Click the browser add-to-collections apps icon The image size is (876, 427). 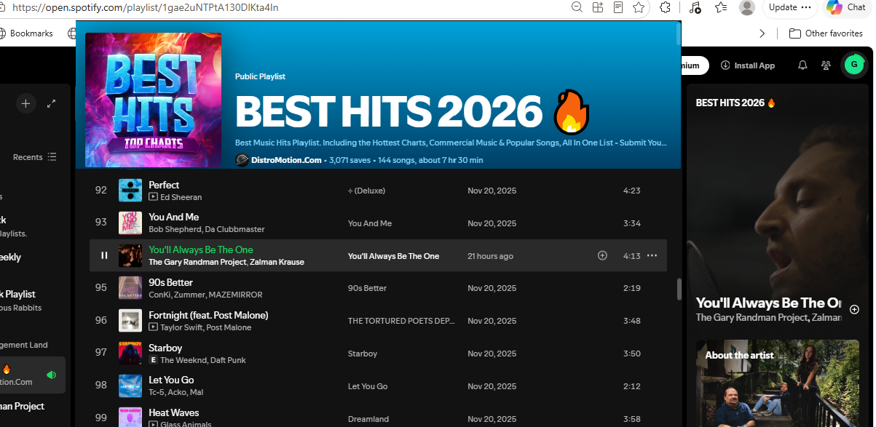pyautogui.click(x=598, y=7)
